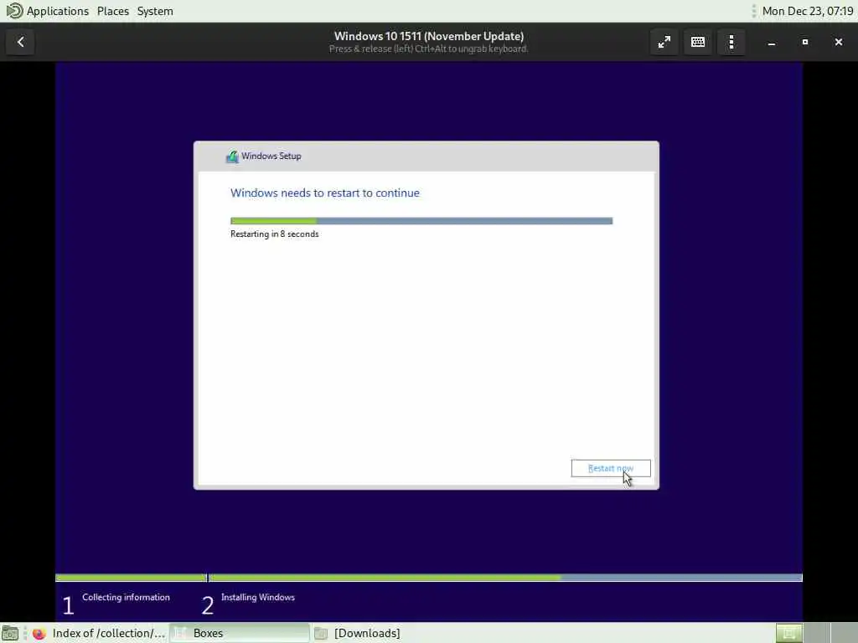Switch to the [Downloads] file manager window
Viewport: 858px width, 643px height.
[x=359, y=633]
